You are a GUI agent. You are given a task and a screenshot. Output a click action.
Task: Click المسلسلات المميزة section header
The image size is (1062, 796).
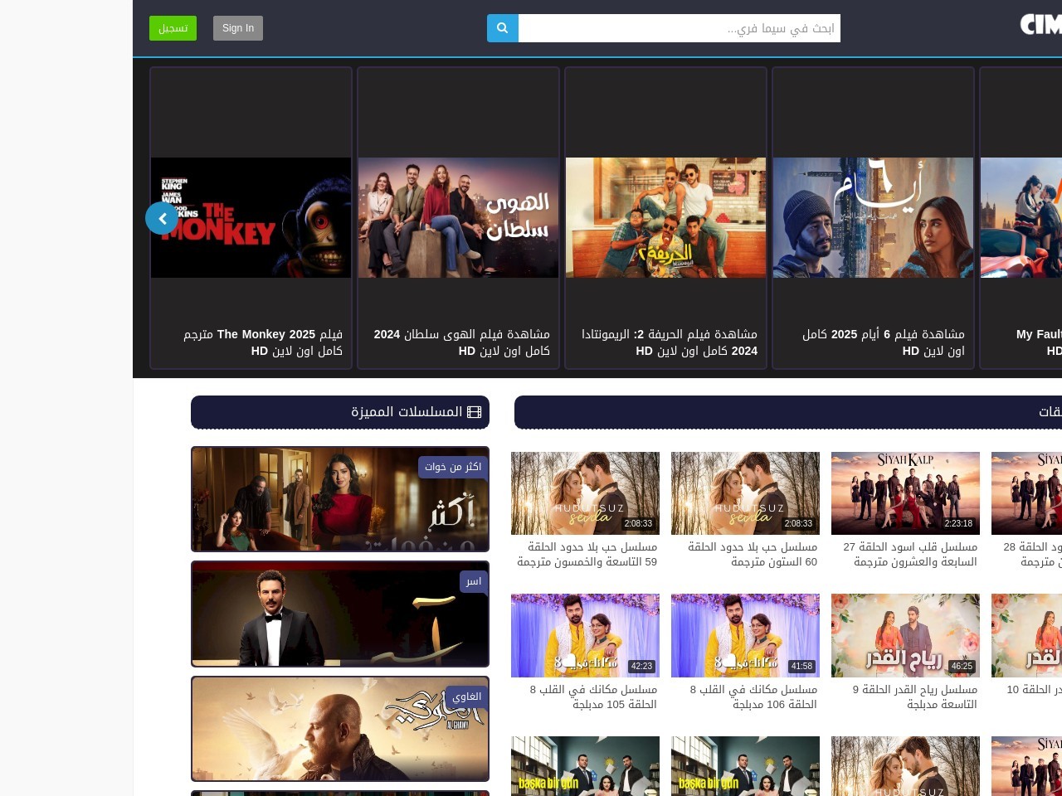[x=340, y=412]
